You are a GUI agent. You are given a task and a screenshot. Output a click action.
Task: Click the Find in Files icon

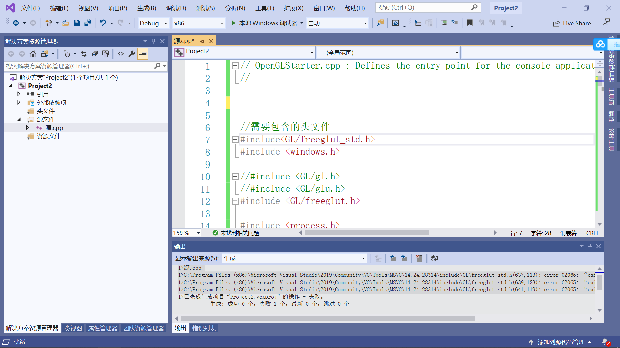[x=380, y=23]
